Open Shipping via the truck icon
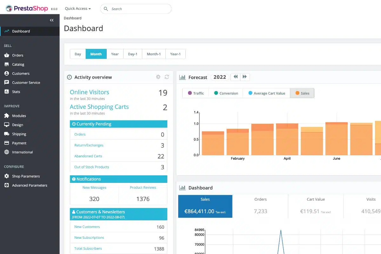This screenshot has width=381, height=254. (x=7, y=134)
